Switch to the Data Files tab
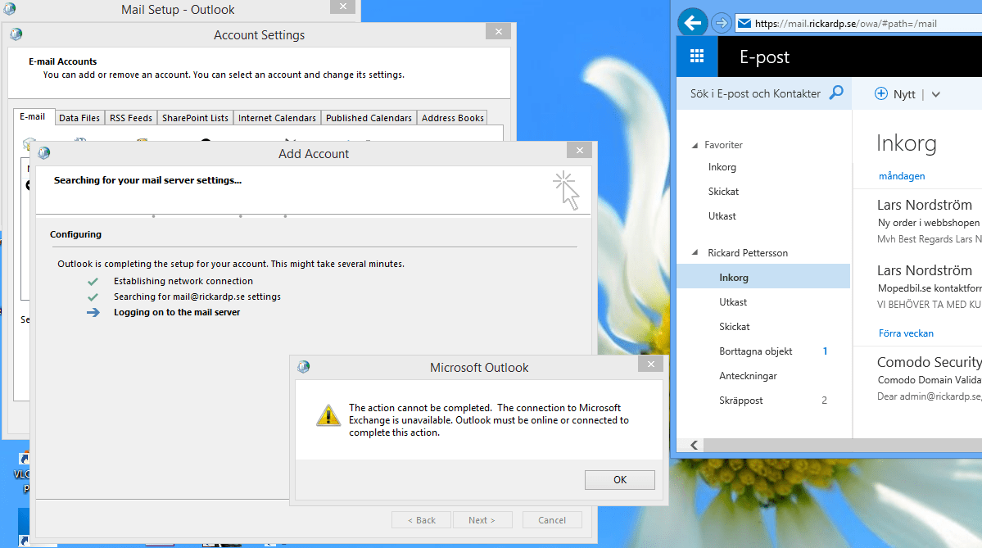Viewport: 982px width, 548px height. pyautogui.click(x=79, y=118)
